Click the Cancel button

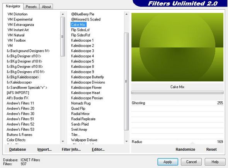pyautogui.click(x=191, y=162)
